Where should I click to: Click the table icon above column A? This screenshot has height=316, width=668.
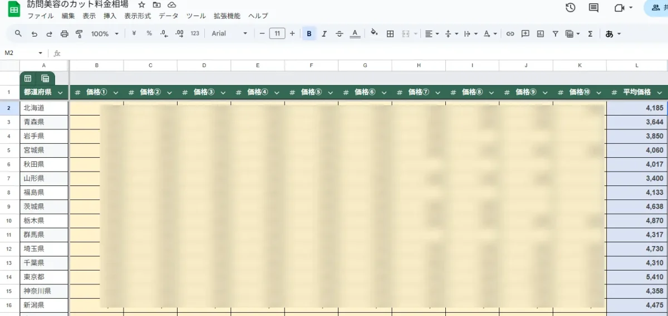28,78
